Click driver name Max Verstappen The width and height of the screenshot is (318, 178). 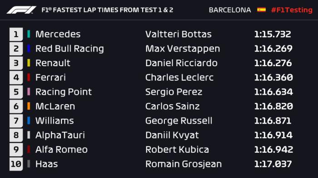(x=183, y=48)
